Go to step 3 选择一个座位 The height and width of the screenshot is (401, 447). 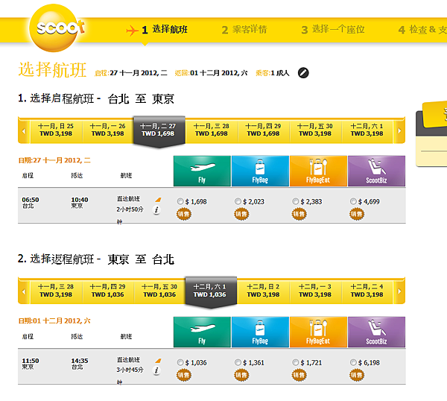click(x=333, y=30)
